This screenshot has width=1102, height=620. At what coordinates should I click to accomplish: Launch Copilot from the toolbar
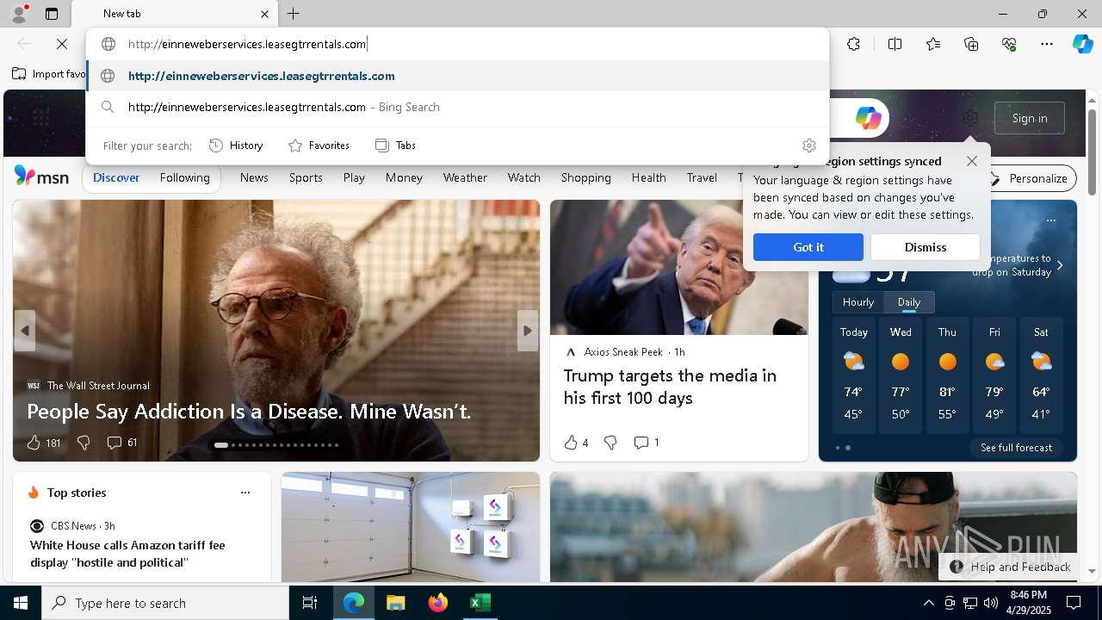click(1082, 44)
